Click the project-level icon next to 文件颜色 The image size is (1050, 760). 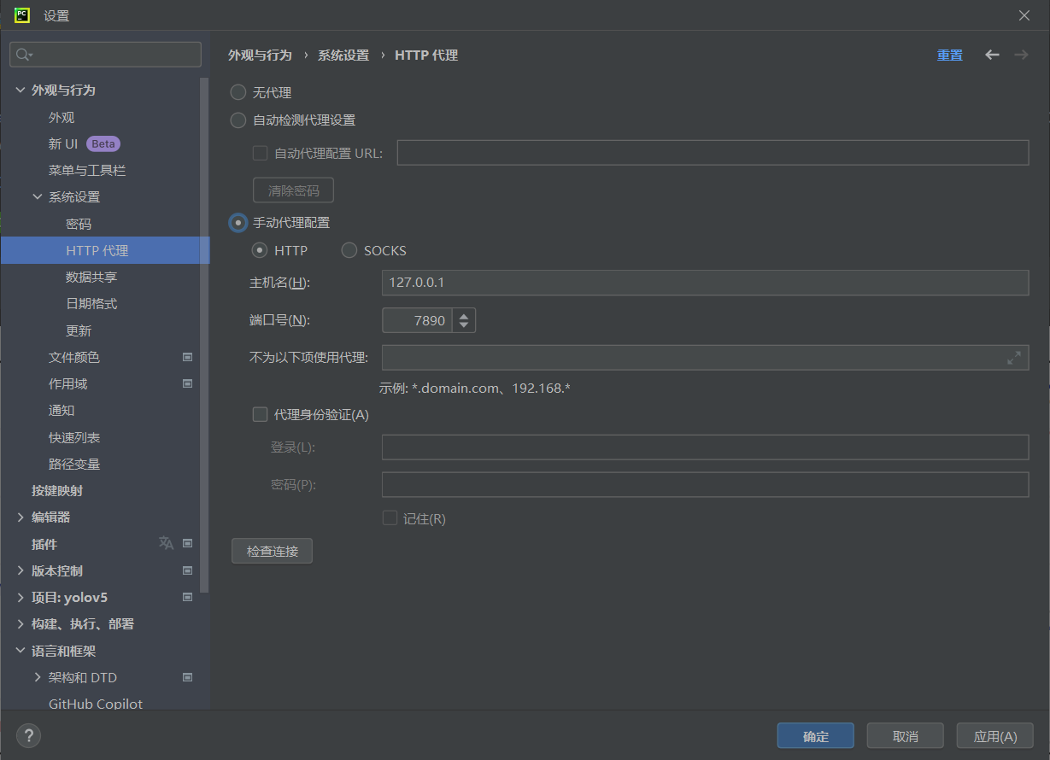[x=188, y=357]
